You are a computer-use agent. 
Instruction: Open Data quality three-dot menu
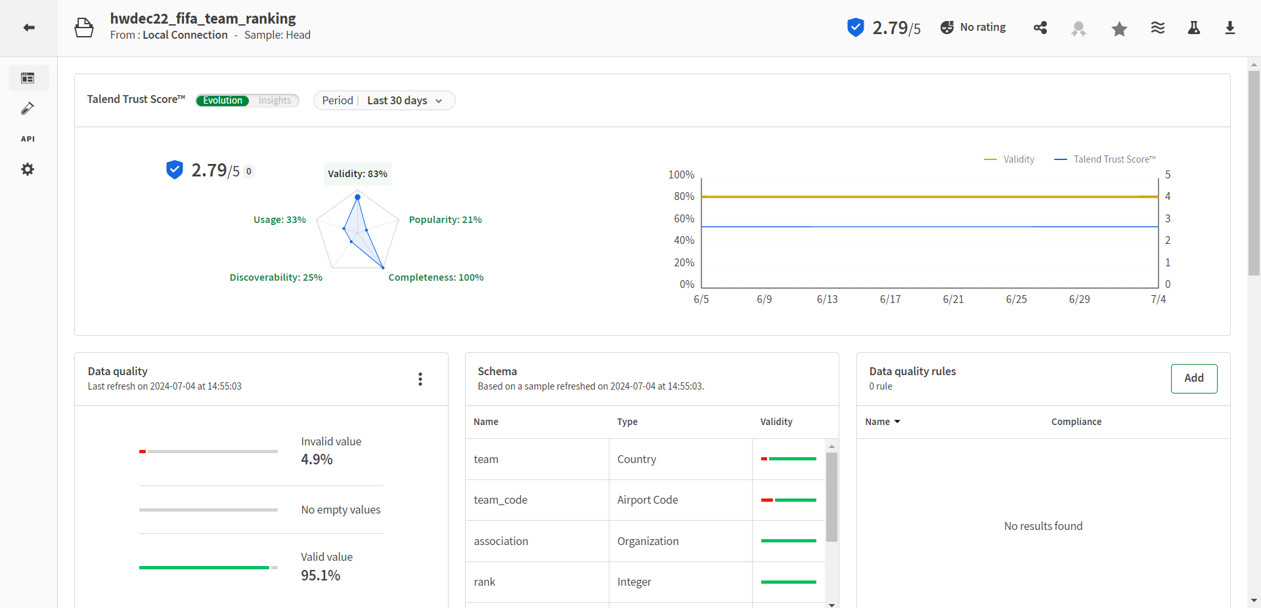pos(420,379)
